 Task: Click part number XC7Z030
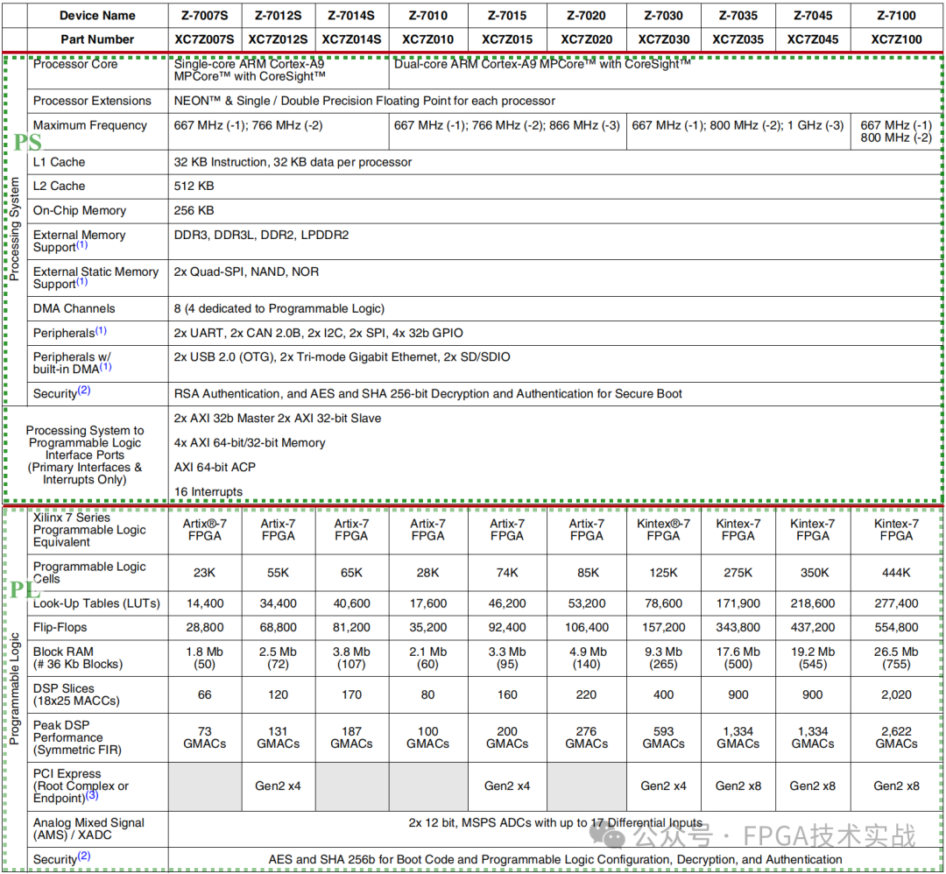click(x=664, y=39)
